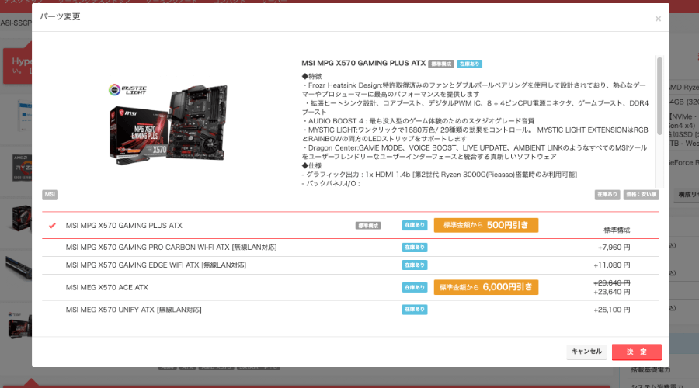Click the ◆特徴 heading in description
This screenshot has height=388, width=699.
tap(311, 77)
